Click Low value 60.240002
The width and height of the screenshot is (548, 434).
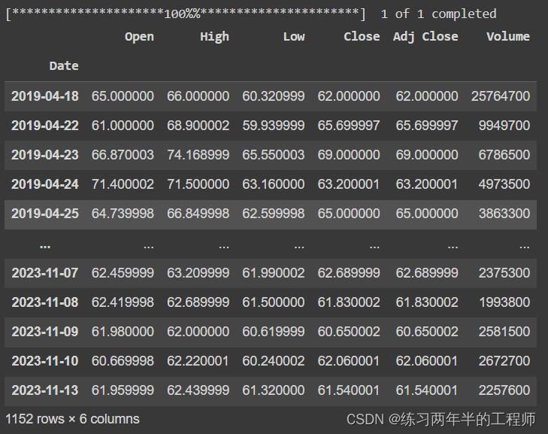coord(274,361)
